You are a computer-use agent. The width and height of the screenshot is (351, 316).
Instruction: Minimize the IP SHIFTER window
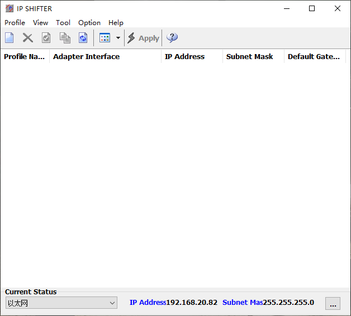(287, 8)
